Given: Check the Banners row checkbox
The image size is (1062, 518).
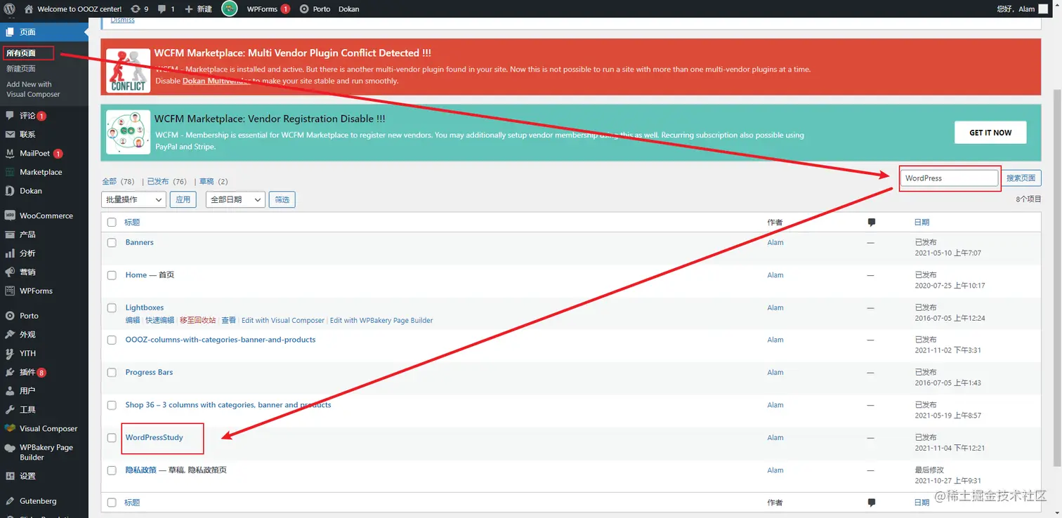Looking at the screenshot, I should coord(112,243).
